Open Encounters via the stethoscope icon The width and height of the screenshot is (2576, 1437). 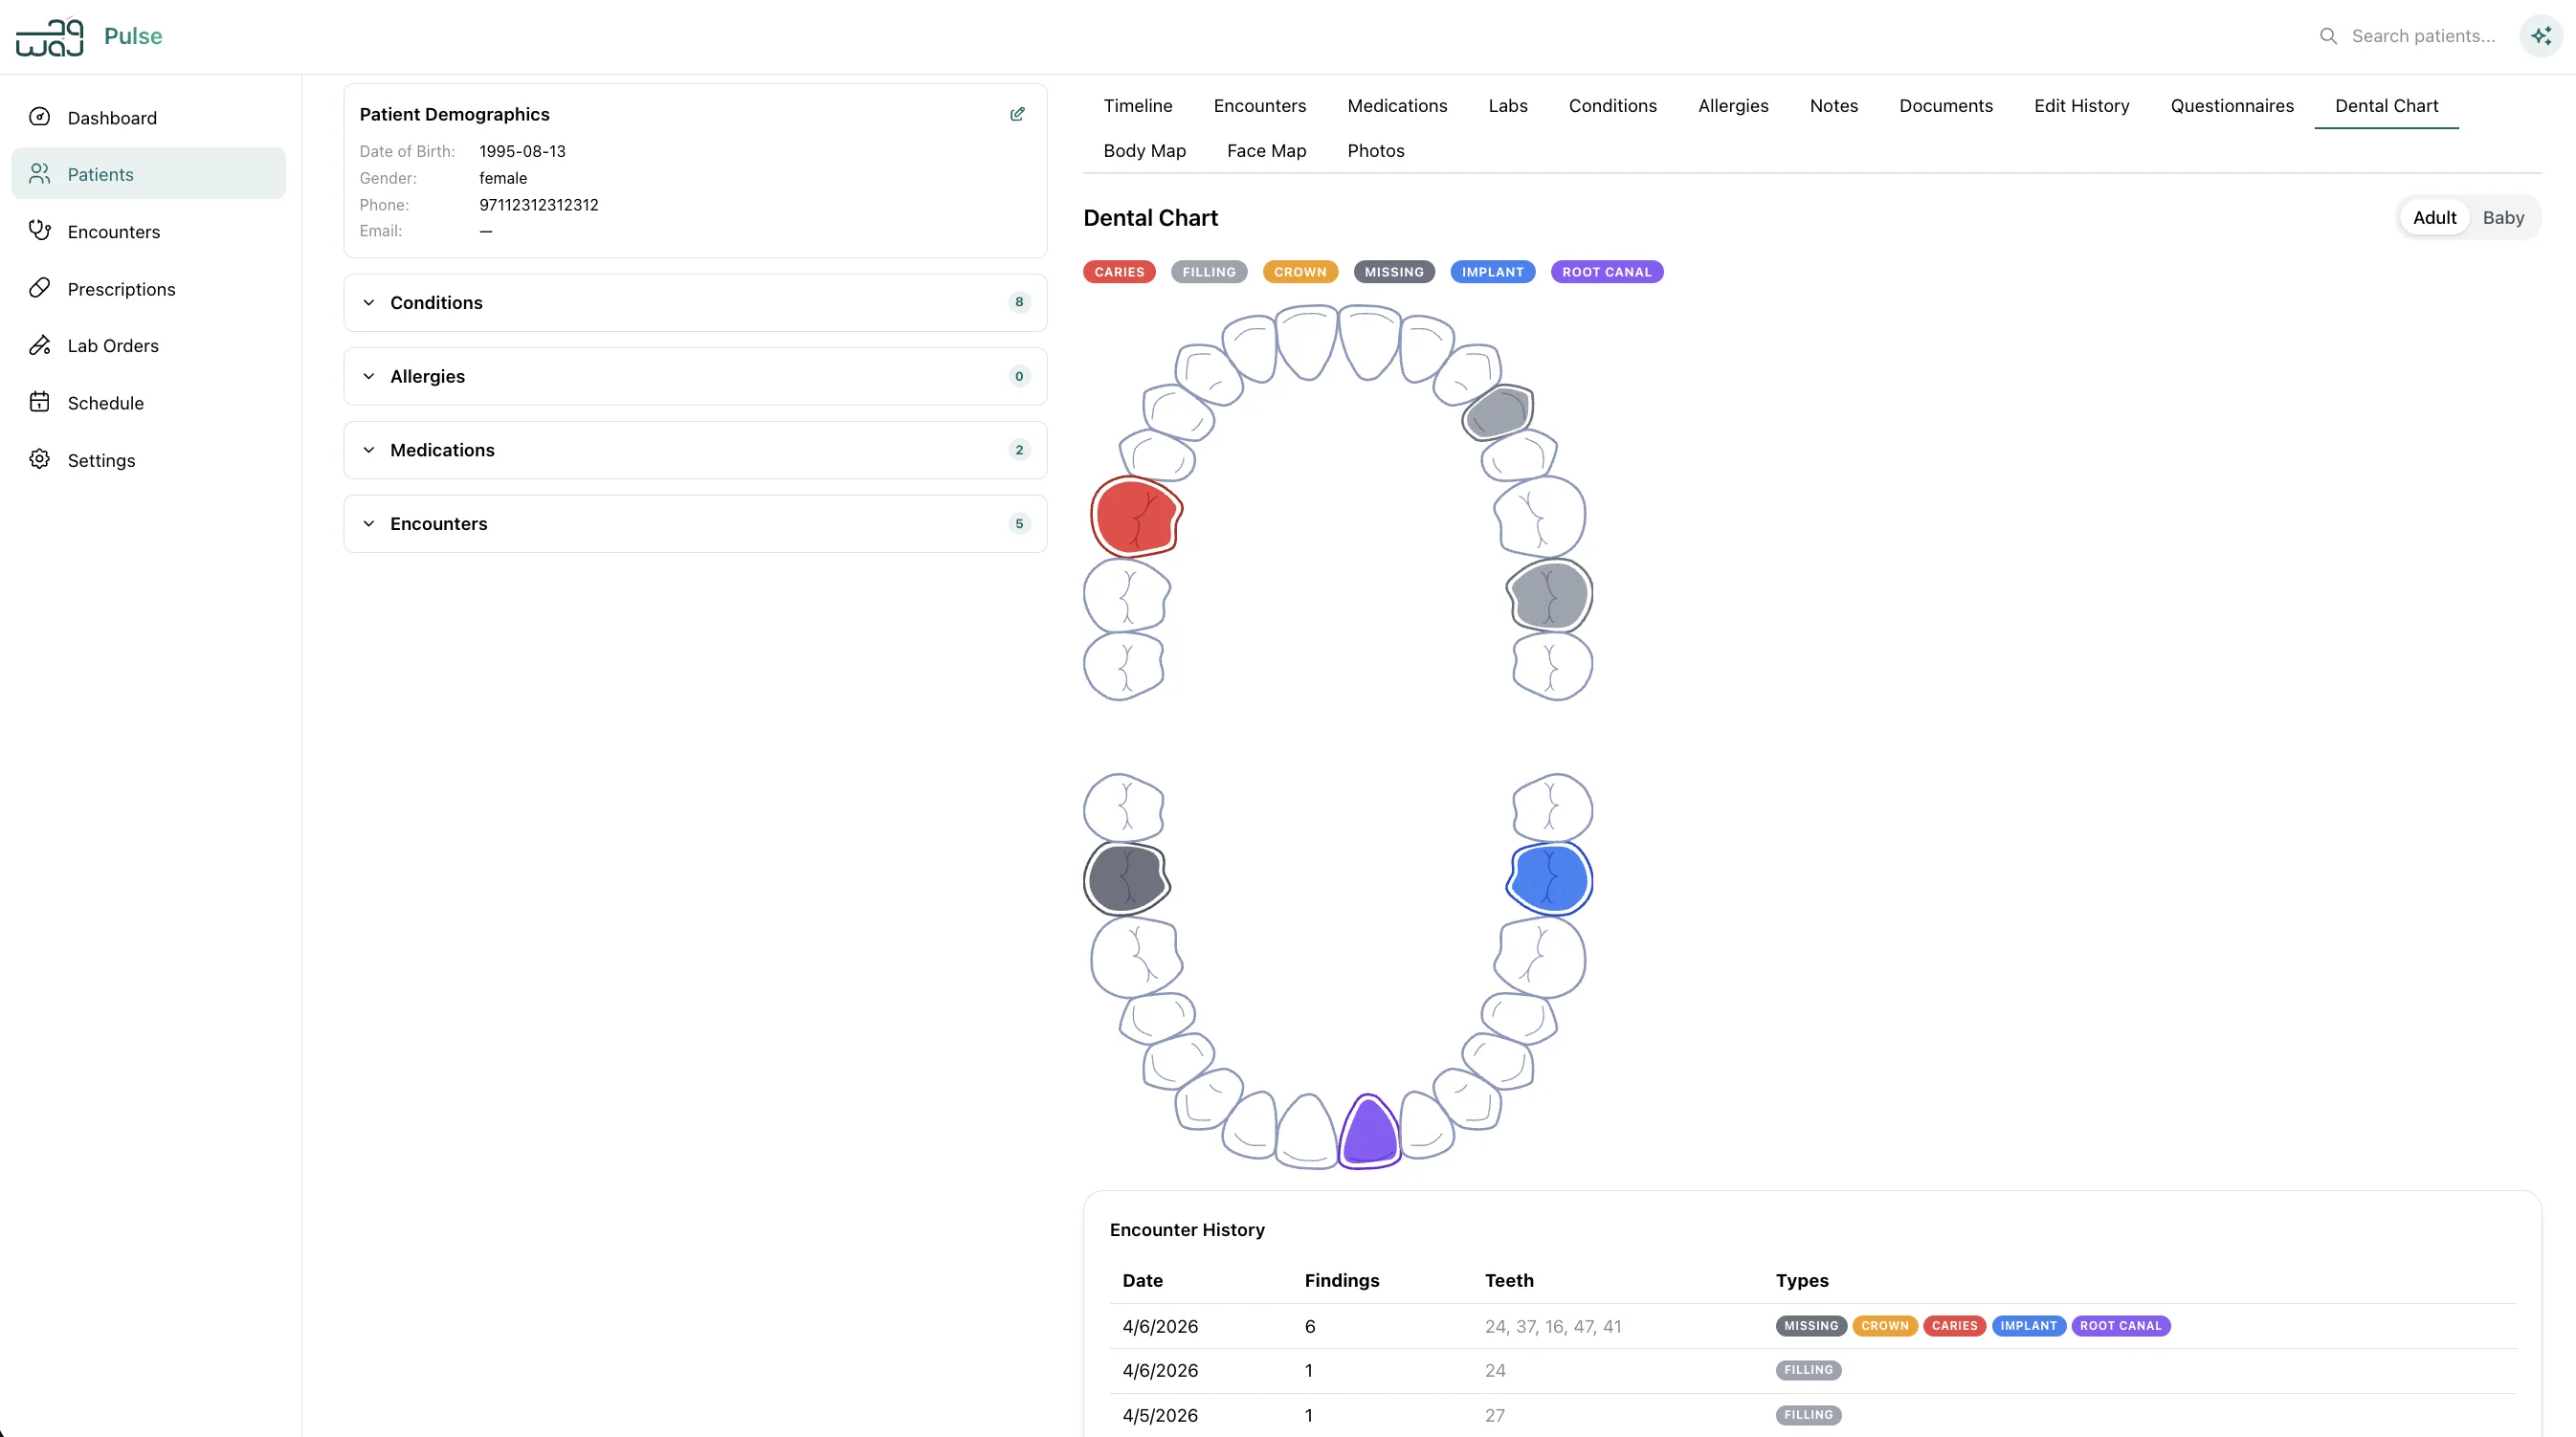click(x=40, y=231)
